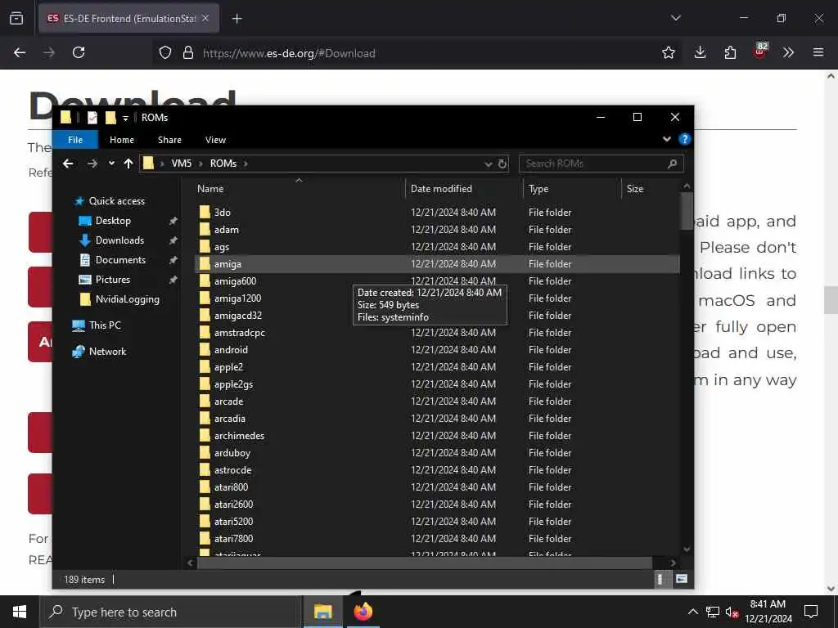
Task: Sort by Date modified column header
Action: pos(441,189)
